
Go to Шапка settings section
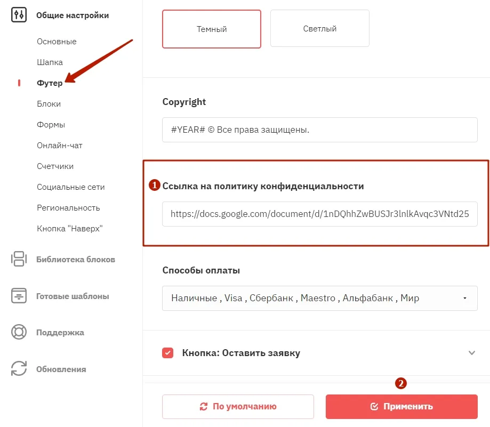(x=50, y=62)
